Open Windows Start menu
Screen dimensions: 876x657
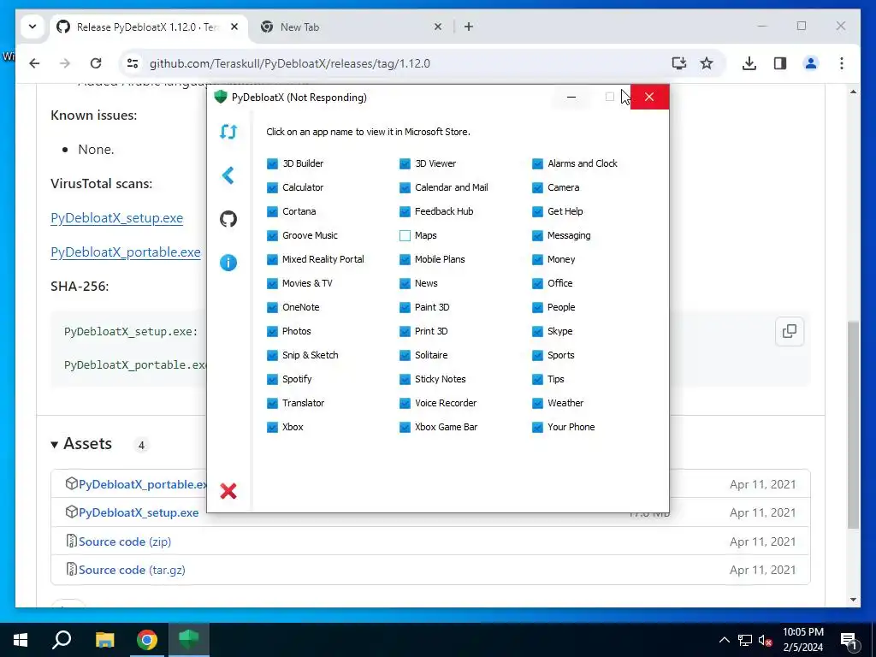[x=21, y=640]
